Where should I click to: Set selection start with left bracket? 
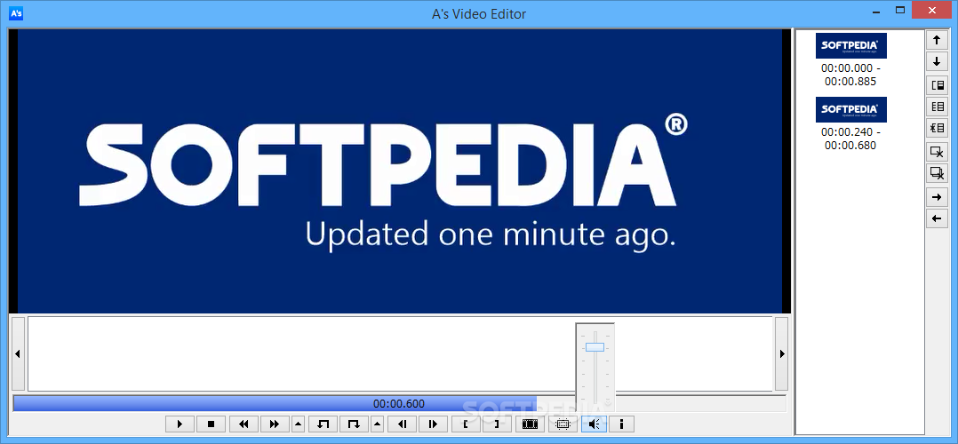point(467,424)
